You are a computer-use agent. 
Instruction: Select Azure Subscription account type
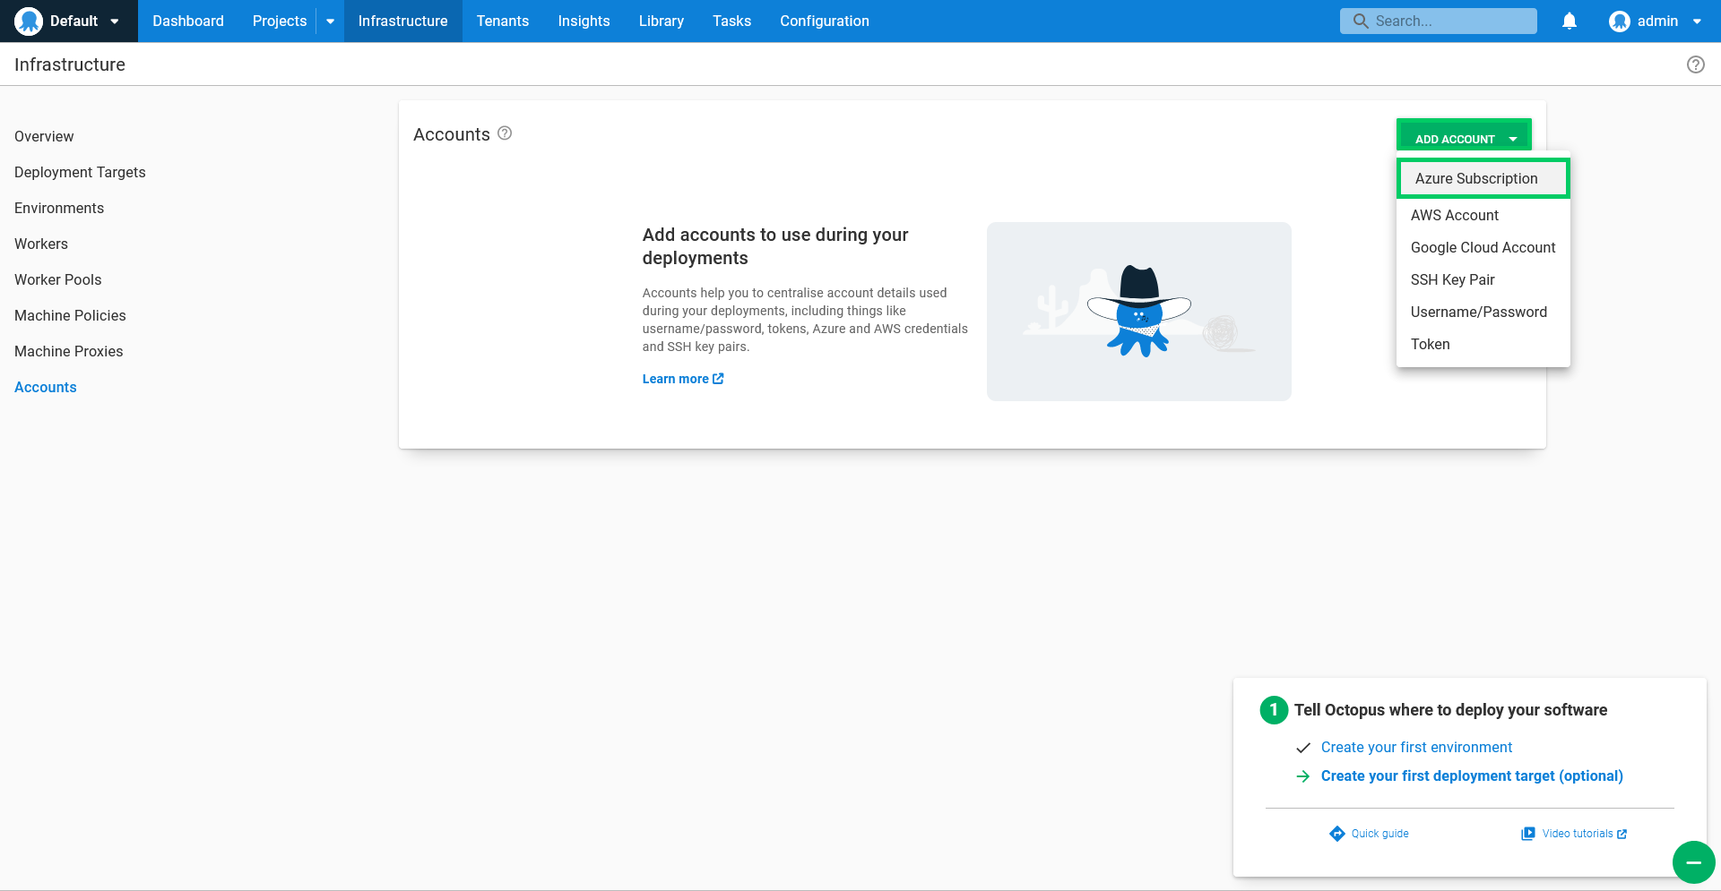[x=1483, y=178]
